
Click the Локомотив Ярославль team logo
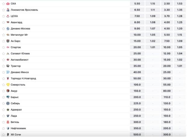[8, 10]
